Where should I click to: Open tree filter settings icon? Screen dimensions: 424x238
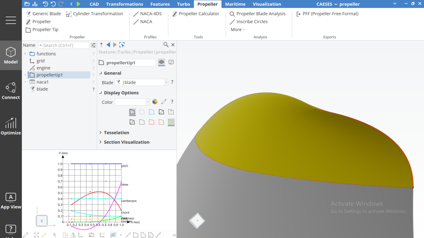click(93, 45)
